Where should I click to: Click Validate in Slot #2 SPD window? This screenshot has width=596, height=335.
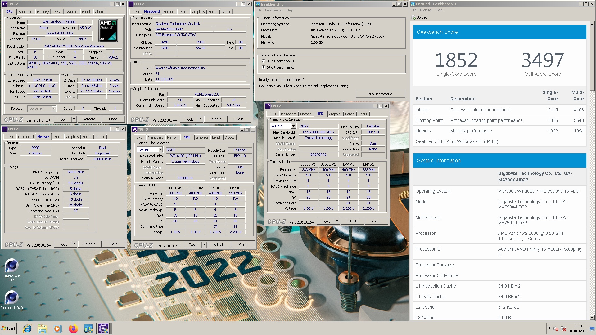click(x=352, y=221)
